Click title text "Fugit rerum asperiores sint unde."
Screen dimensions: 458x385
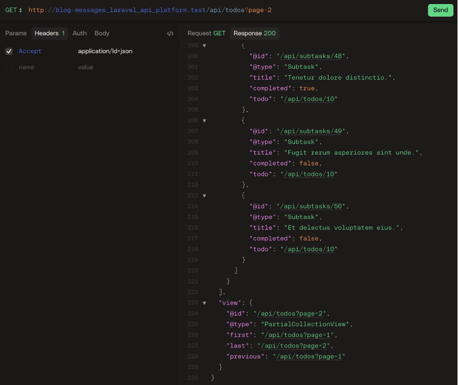click(x=352, y=152)
